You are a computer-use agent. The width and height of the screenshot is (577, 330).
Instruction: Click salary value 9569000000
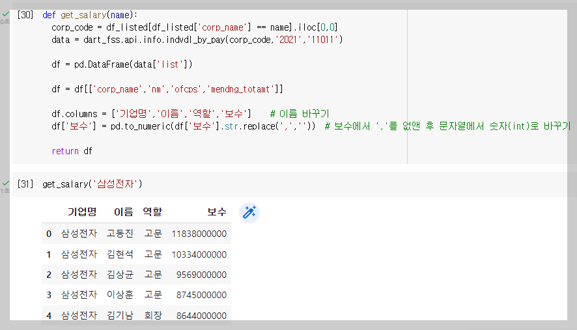[x=201, y=275]
